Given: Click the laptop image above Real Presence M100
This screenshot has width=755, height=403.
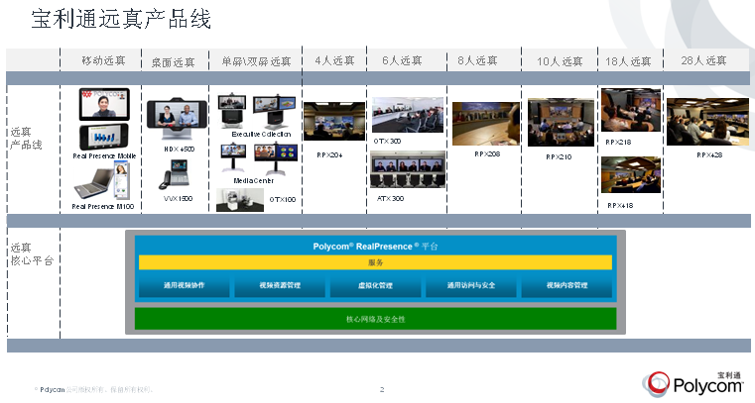Looking at the screenshot, I should 95,183.
